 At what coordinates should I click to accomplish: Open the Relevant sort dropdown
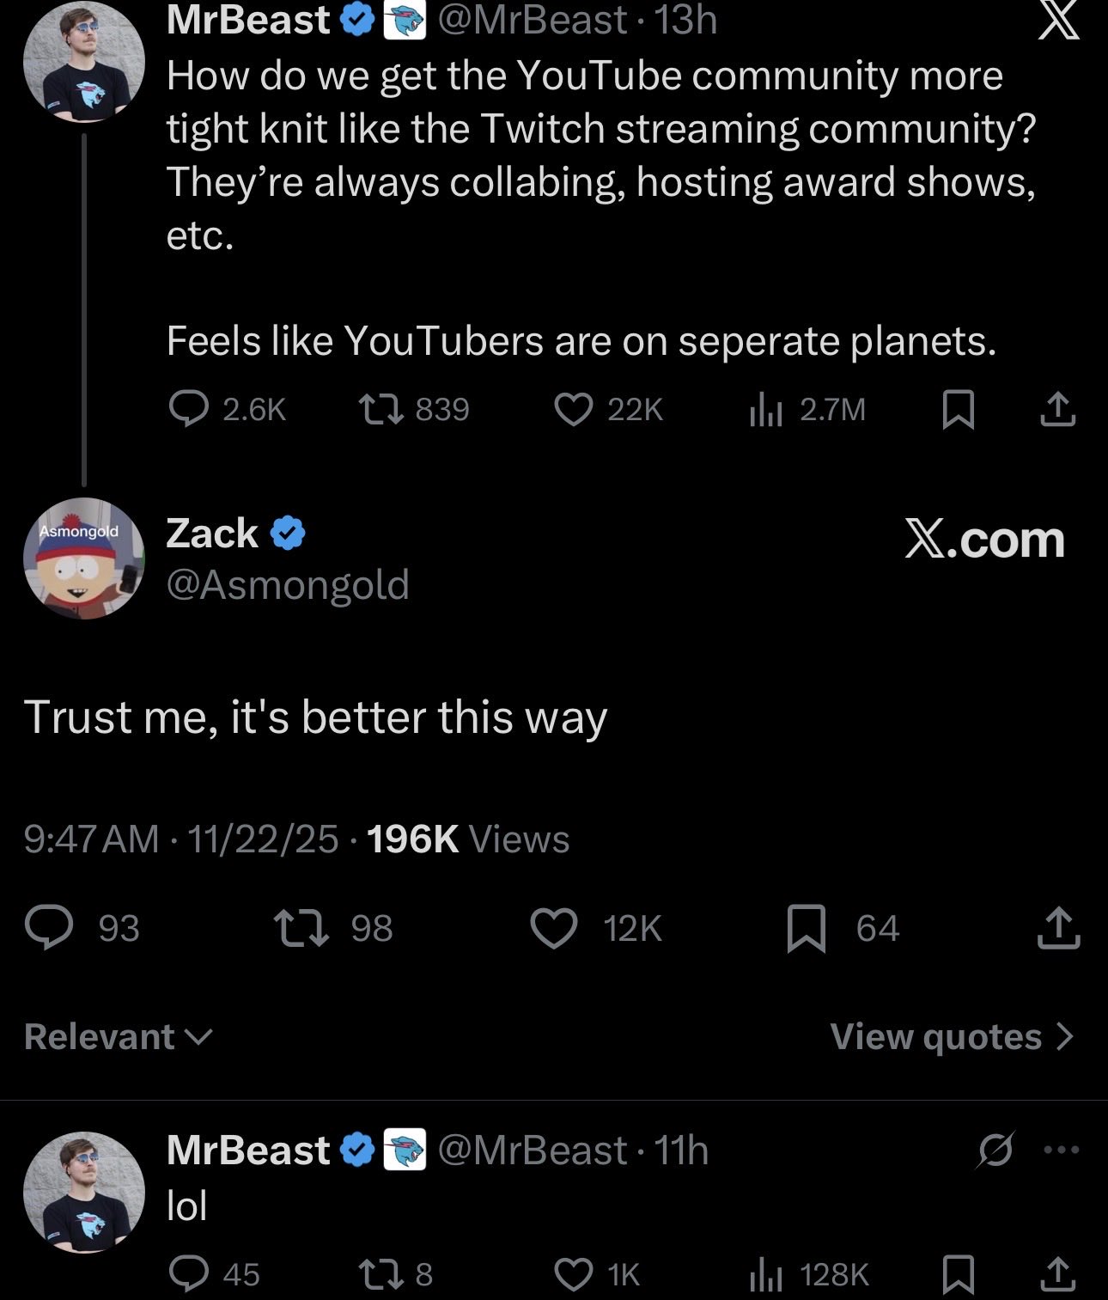(x=118, y=1036)
